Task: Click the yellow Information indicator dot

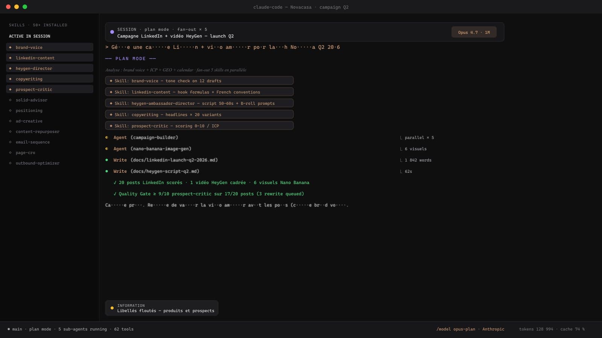Action: tap(112, 308)
